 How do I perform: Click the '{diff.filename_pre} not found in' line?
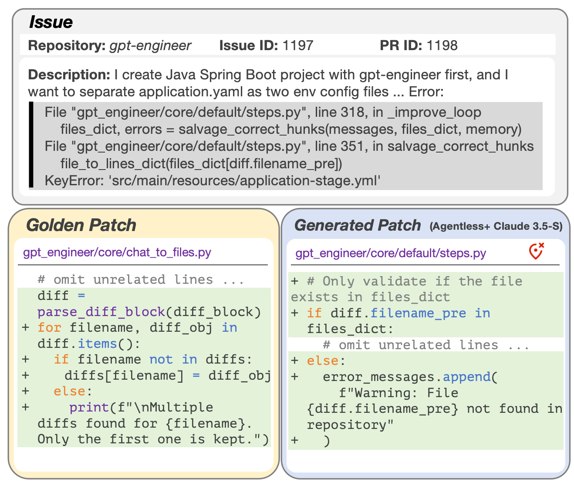435,408
